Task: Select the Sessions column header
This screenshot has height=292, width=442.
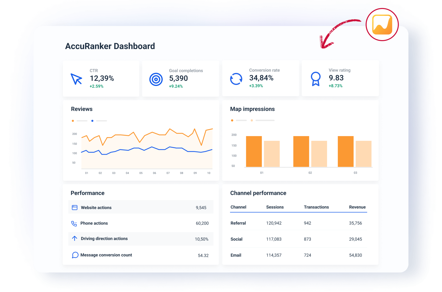Action: 275,207
